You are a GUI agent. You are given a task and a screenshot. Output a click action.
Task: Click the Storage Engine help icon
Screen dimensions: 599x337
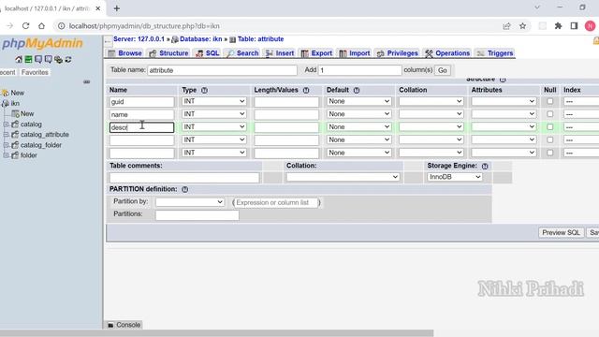point(485,167)
